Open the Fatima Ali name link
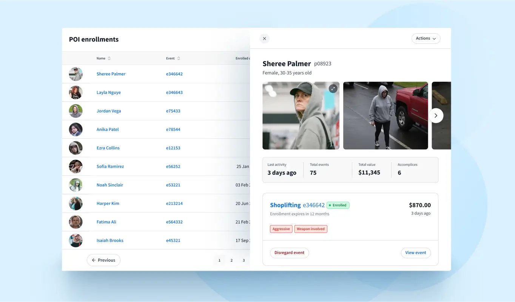 [x=106, y=222]
